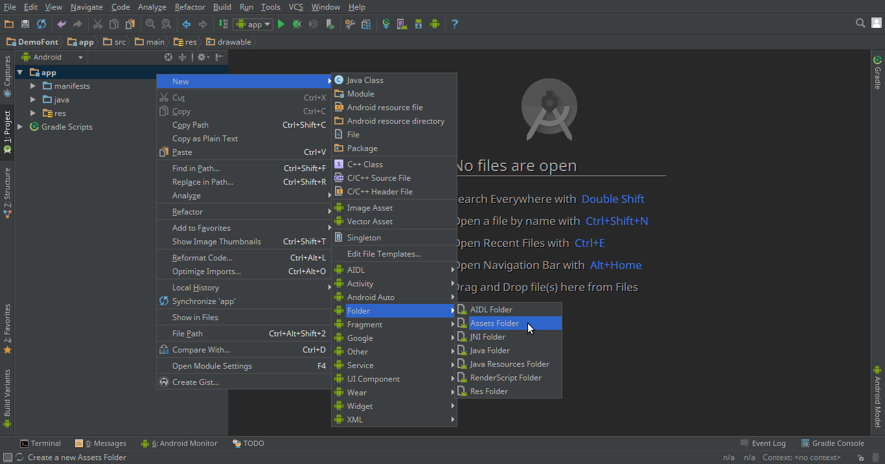Hide the project panel icon
885x464 pixels.
click(220, 57)
